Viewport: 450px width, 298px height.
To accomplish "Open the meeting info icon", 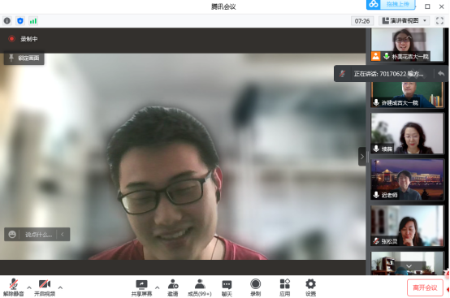I will tap(6, 20).
